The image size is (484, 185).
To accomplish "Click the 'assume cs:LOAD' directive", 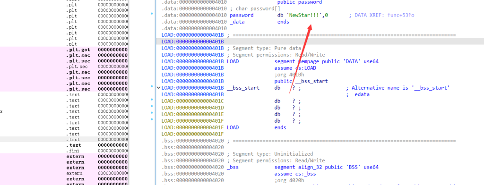I will click(295, 68).
